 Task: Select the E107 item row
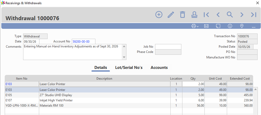point(129,100)
